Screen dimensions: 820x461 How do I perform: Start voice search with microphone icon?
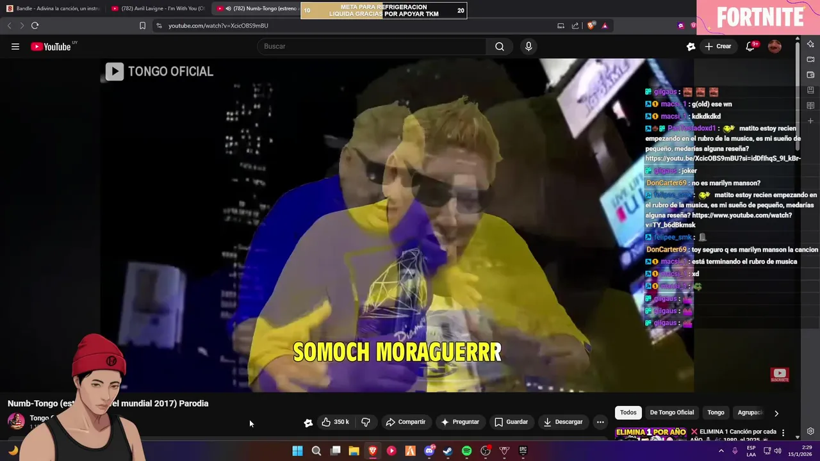click(x=529, y=46)
